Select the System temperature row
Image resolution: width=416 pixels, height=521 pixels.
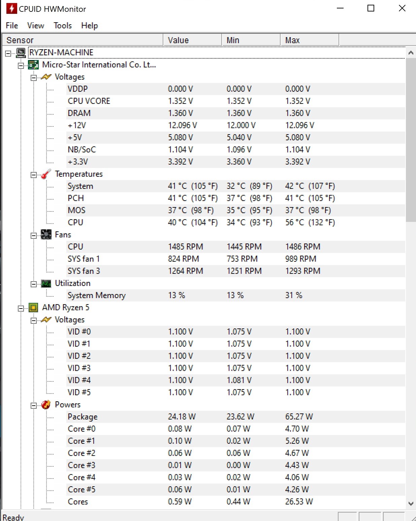pos(236,186)
